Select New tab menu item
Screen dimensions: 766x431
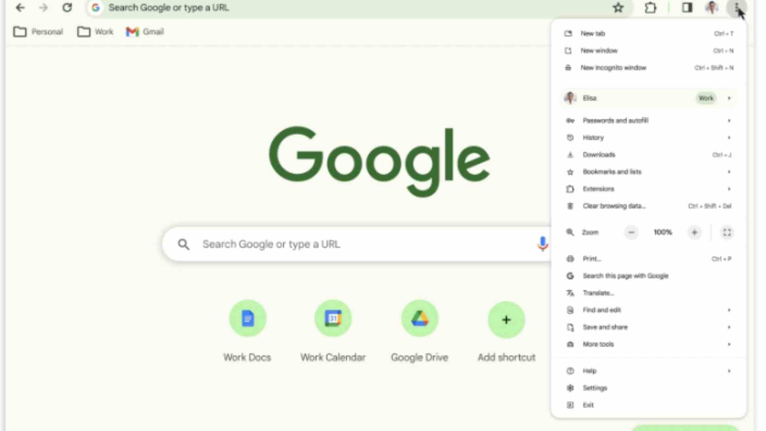click(593, 33)
